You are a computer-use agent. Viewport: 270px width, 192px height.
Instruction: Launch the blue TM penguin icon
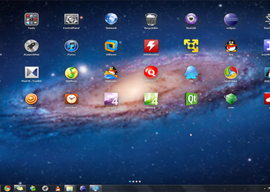coord(191,72)
